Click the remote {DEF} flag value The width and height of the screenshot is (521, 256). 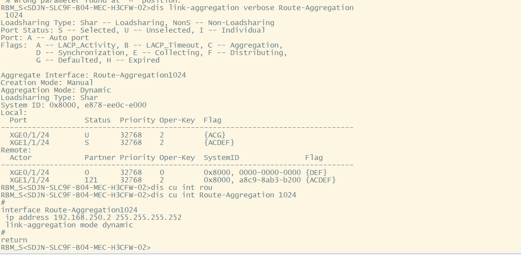pyautogui.click(x=316, y=173)
